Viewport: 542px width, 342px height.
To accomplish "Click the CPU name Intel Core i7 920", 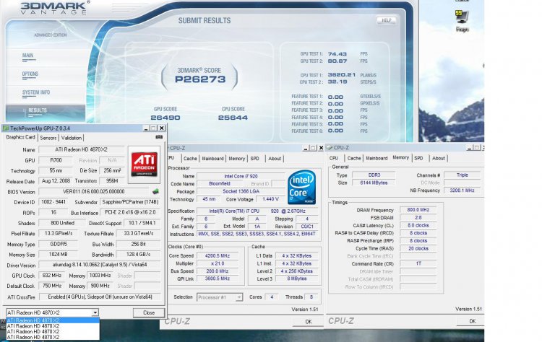I will pyautogui.click(x=241, y=176).
